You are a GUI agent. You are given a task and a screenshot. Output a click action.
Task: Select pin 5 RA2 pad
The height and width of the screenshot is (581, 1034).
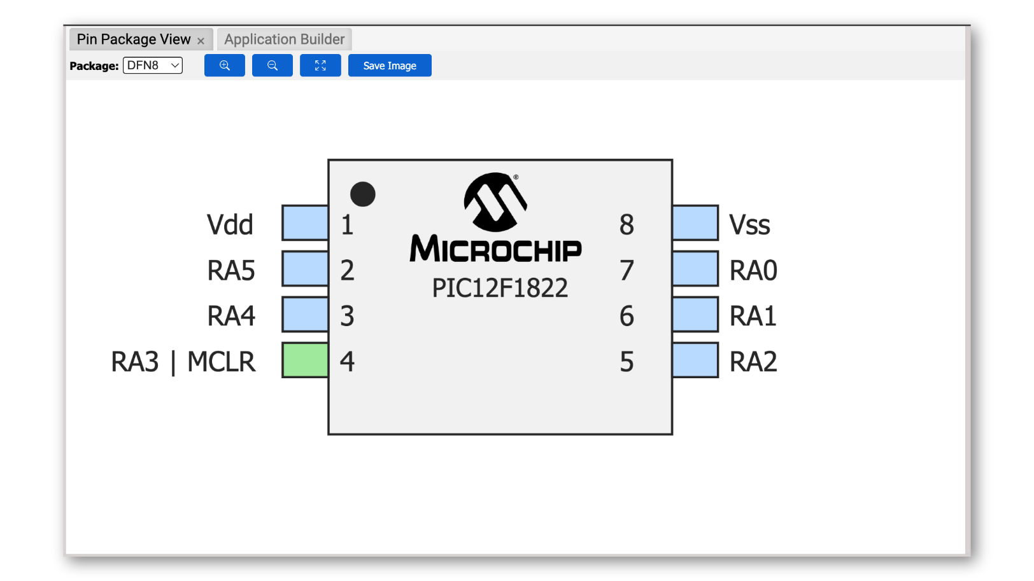coord(695,360)
